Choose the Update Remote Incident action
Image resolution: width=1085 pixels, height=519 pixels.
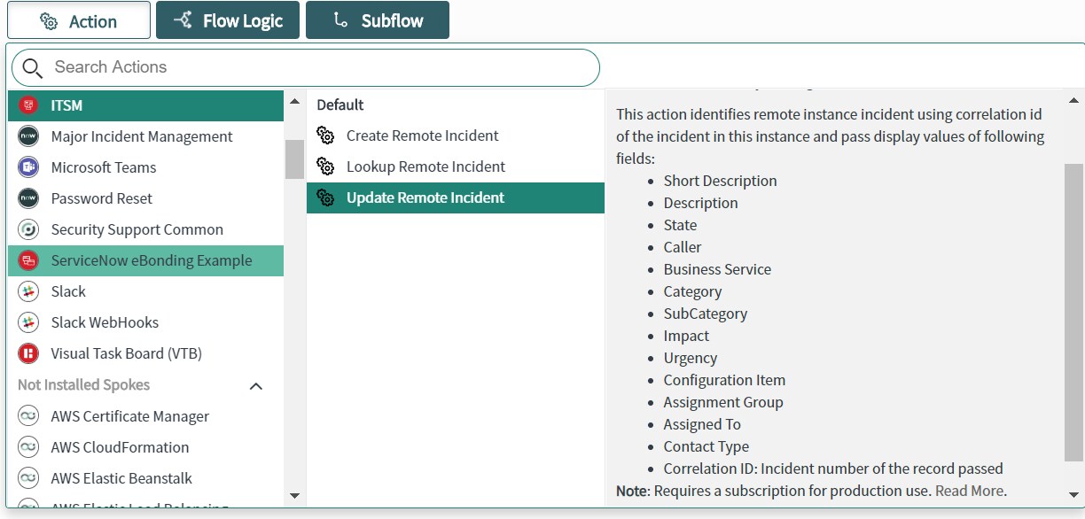tap(456, 198)
